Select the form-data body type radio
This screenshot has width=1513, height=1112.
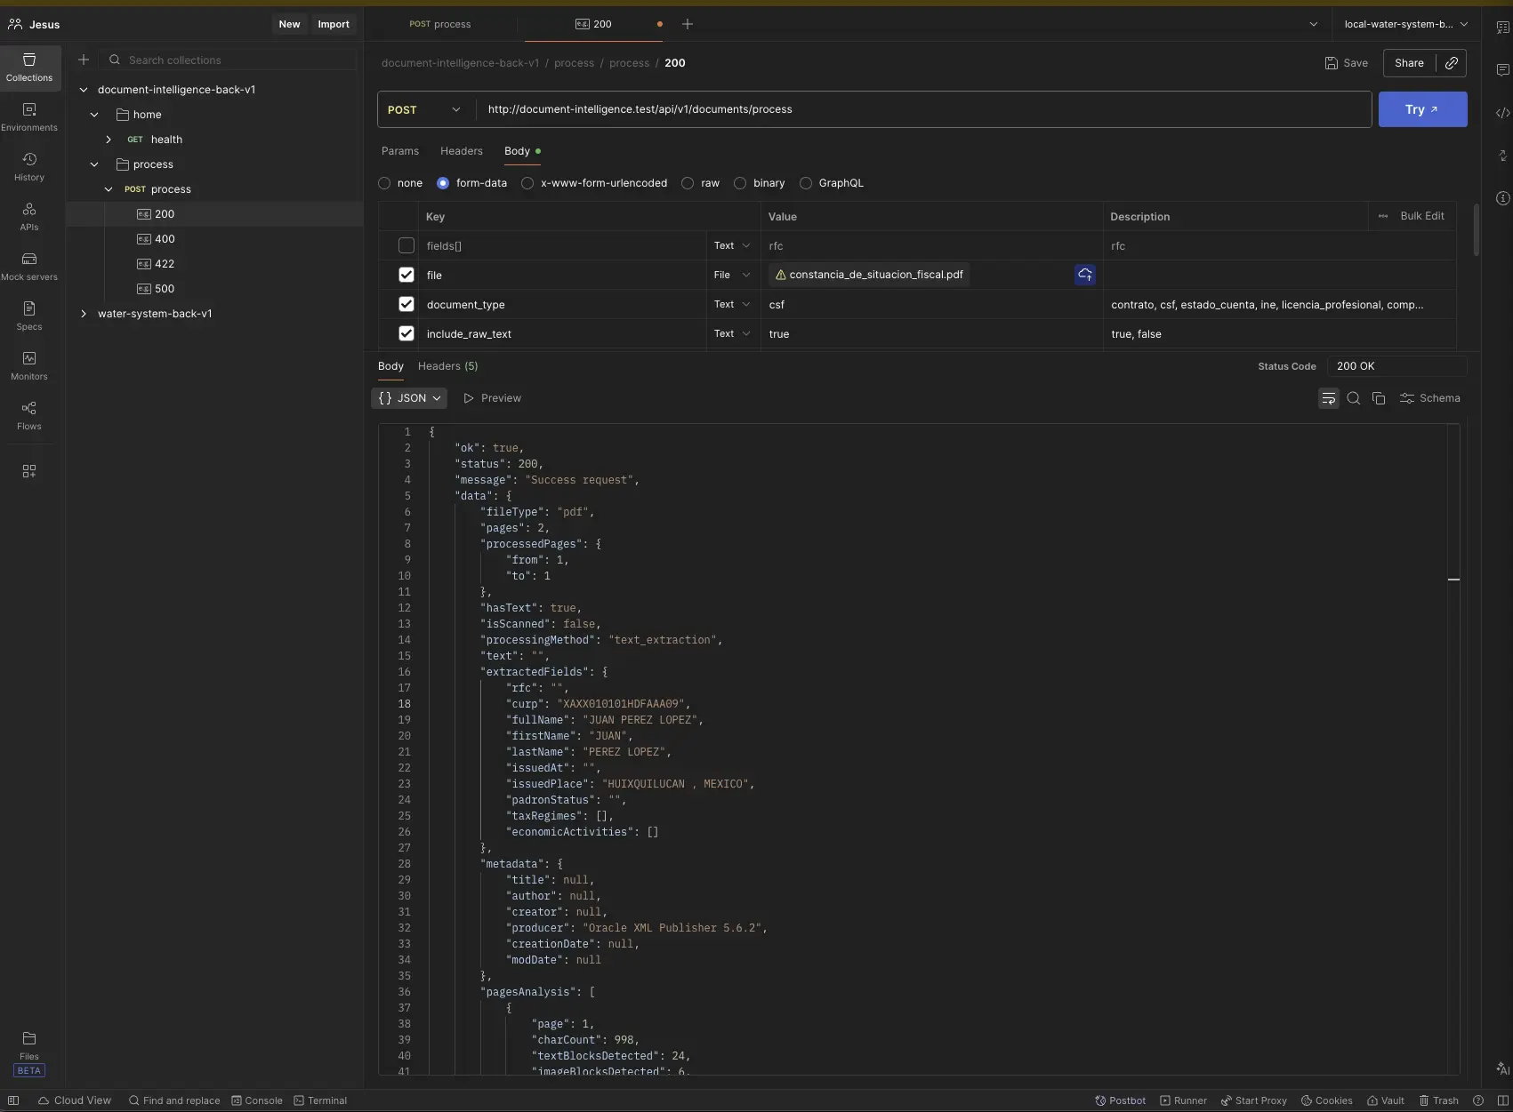(443, 183)
